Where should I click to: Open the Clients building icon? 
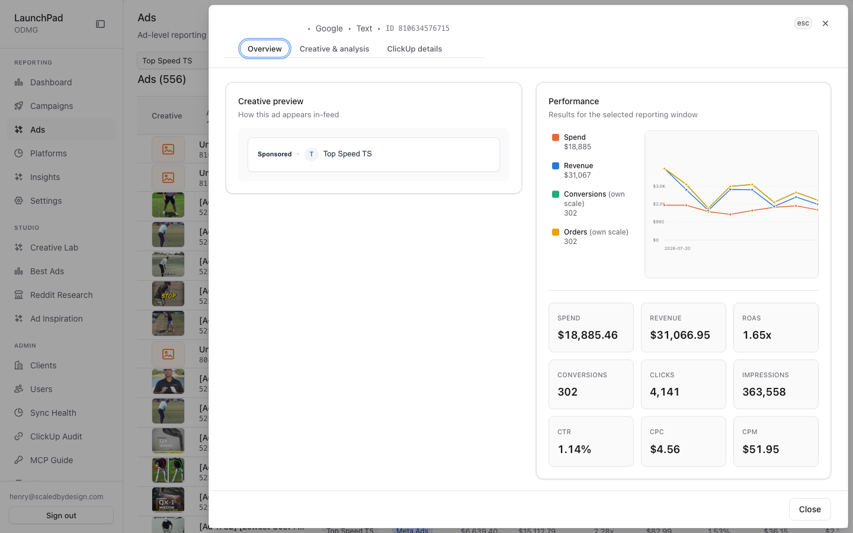19,365
